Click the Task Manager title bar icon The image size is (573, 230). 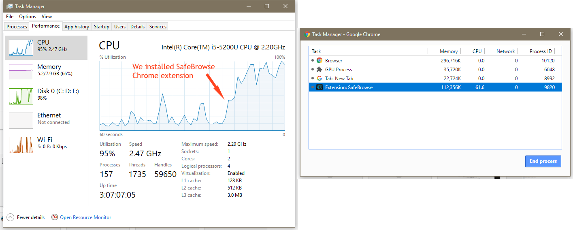pyautogui.click(x=10, y=6)
